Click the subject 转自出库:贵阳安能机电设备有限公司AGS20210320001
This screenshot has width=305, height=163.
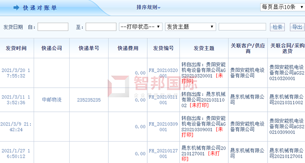203,70
